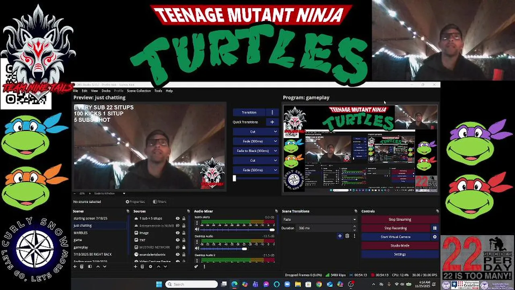The height and width of the screenshot is (290, 515).
Task: Remove the current scene transition
Action: (347, 236)
